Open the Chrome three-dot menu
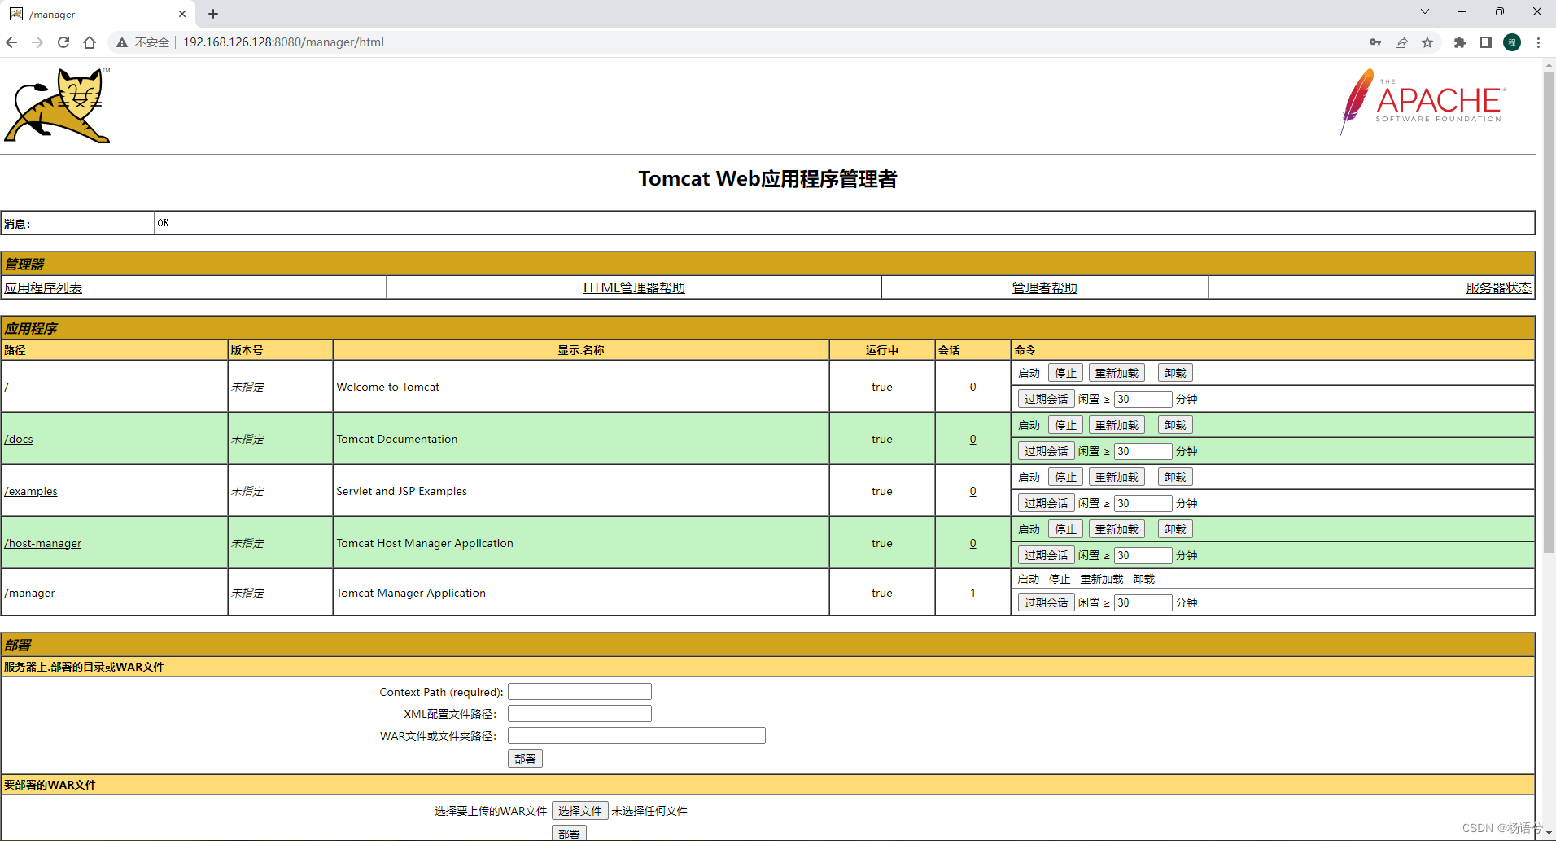The image size is (1556, 841). pos(1538,42)
